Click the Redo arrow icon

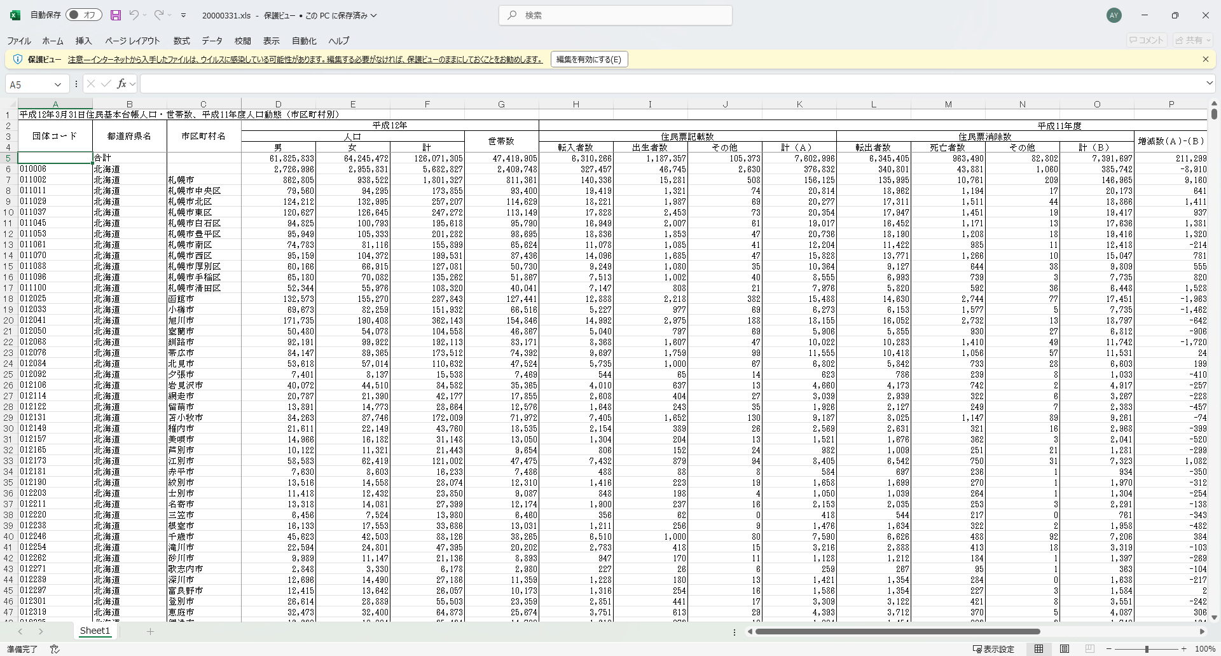tap(158, 15)
